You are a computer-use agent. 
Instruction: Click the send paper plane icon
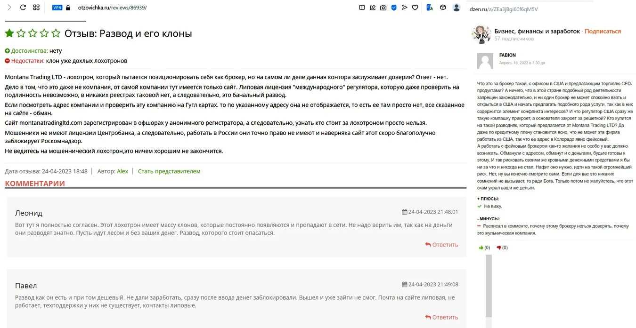coord(404,8)
